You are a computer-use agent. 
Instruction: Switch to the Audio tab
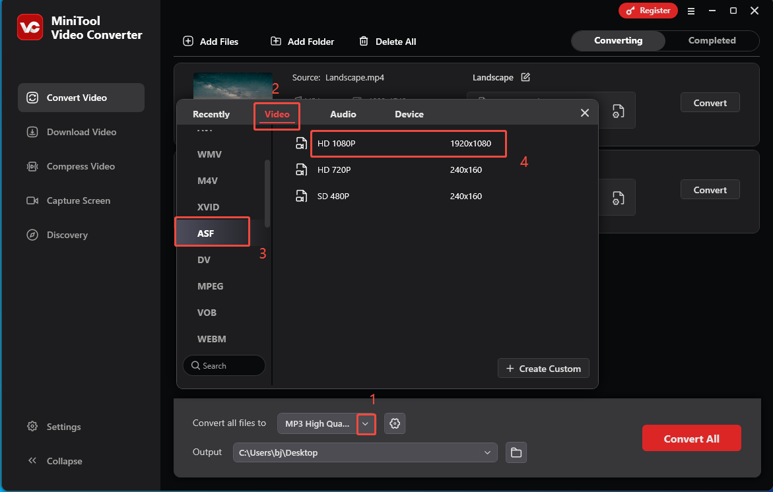343,113
